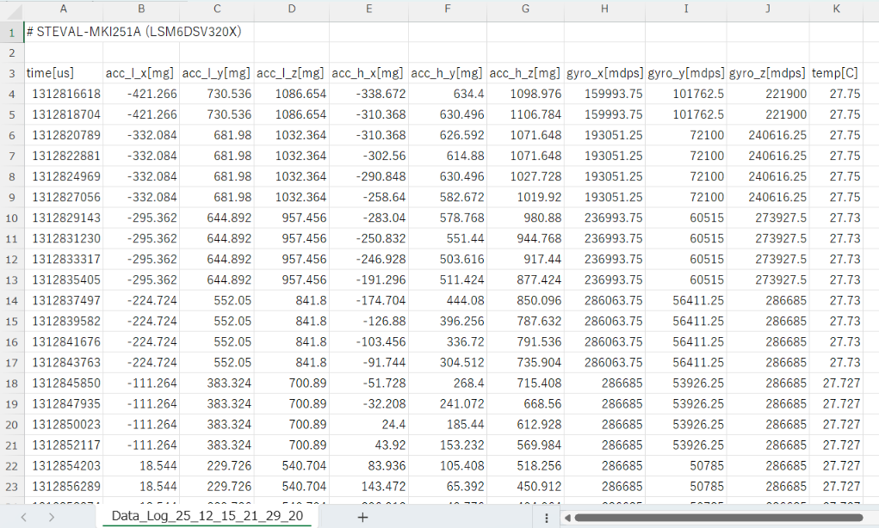
Task: Click acc_h_x value 24.4 cell
Action: 368,424
